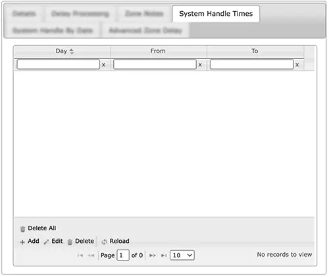Click the Edit text label
Image resolution: width=329 pixels, height=277 pixels.
tap(57, 241)
